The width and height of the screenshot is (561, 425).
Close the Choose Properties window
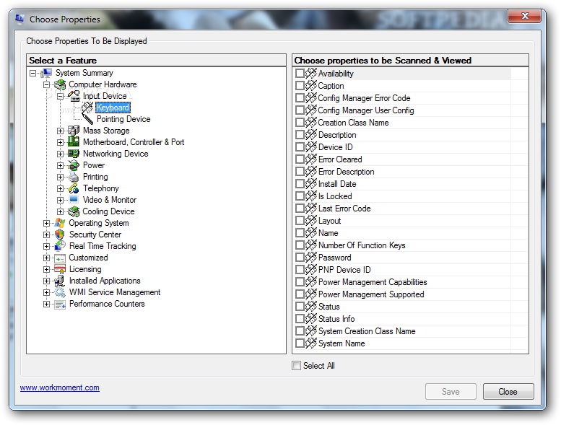(x=525, y=16)
